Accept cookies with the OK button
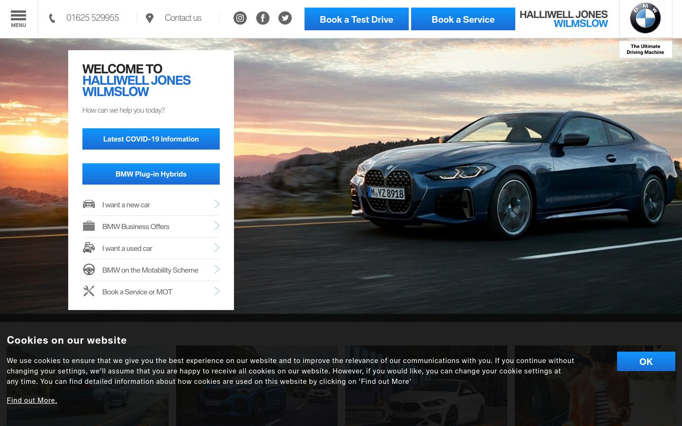The image size is (682, 426). 646,361
